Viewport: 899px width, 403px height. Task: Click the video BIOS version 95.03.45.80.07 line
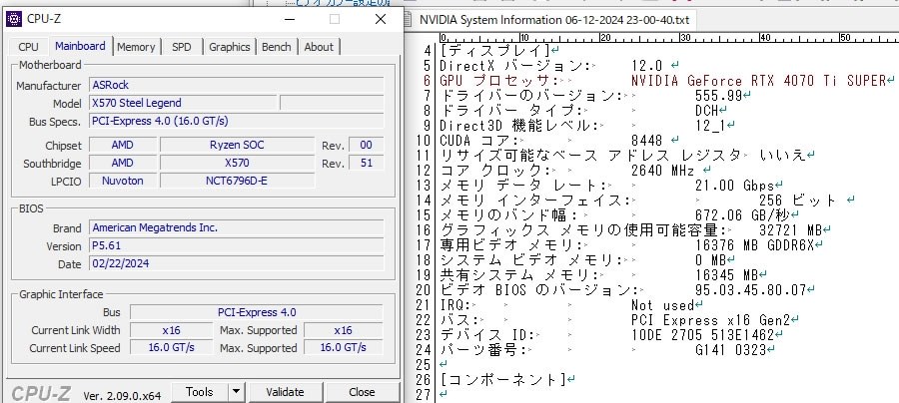click(x=627, y=290)
